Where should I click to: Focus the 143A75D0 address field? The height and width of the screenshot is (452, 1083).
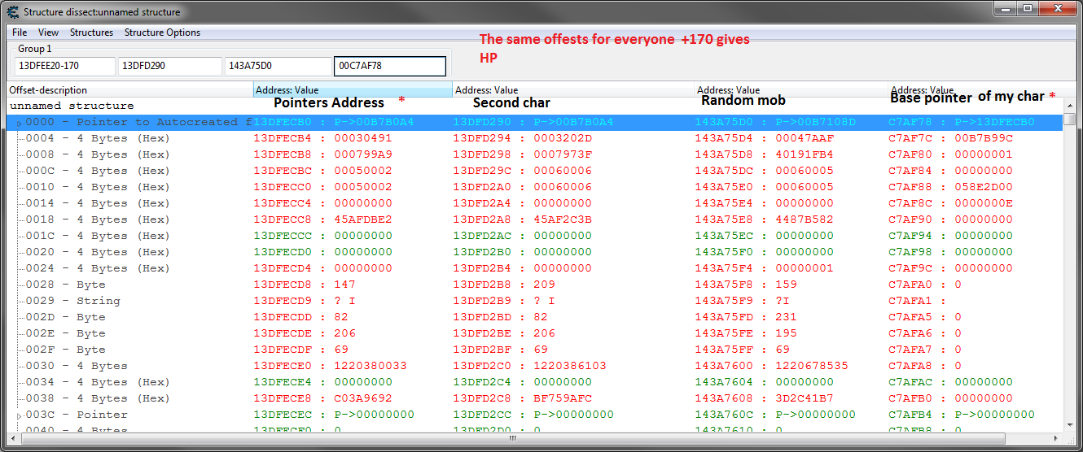pyautogui.click(x=277, y=66)
